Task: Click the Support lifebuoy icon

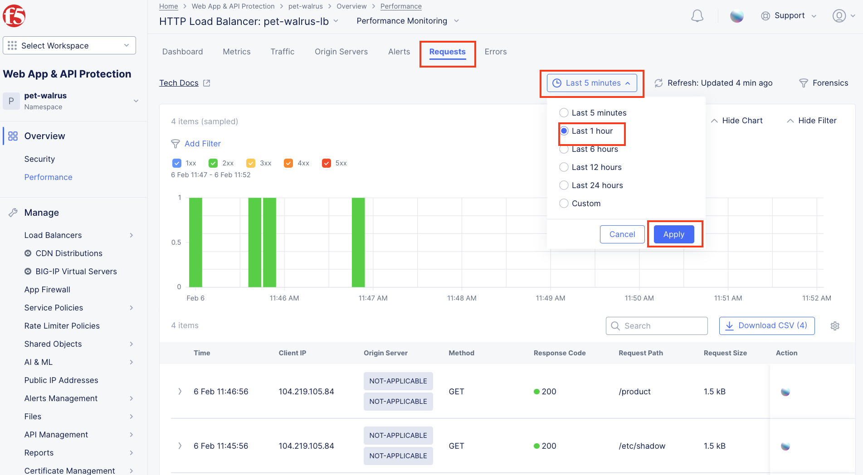Action: point(765,16)
